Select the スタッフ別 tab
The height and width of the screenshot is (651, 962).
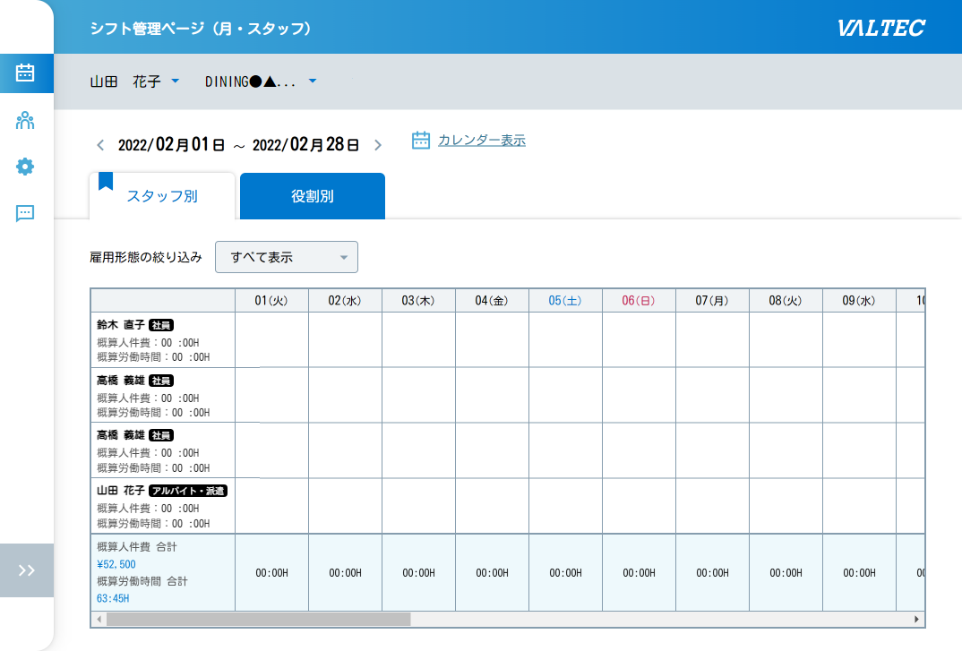click(161, 195)
